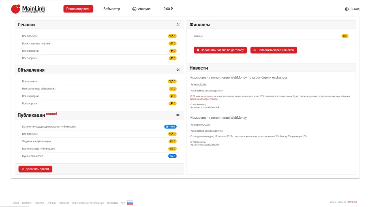Click the blue Нужен ваш ответ badge
This screenshot has height=207, width=368.
coord(172,156)
